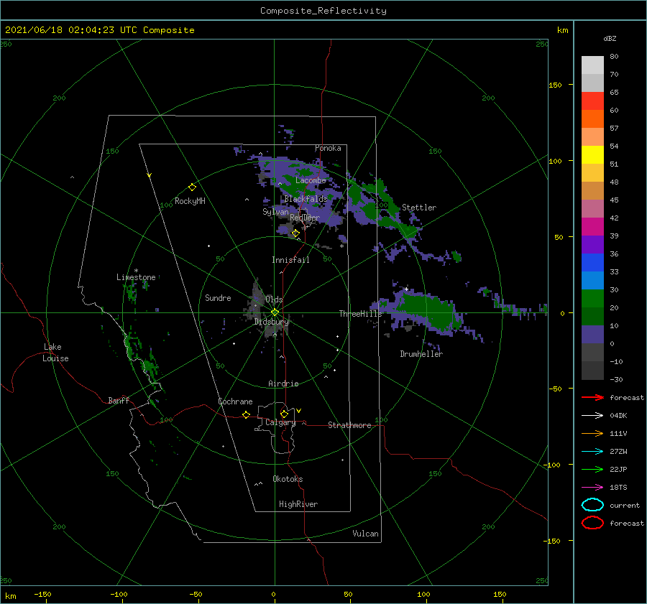647x604 pixels.
Task: Click the 04DK legend label
Action: (618, 416)
